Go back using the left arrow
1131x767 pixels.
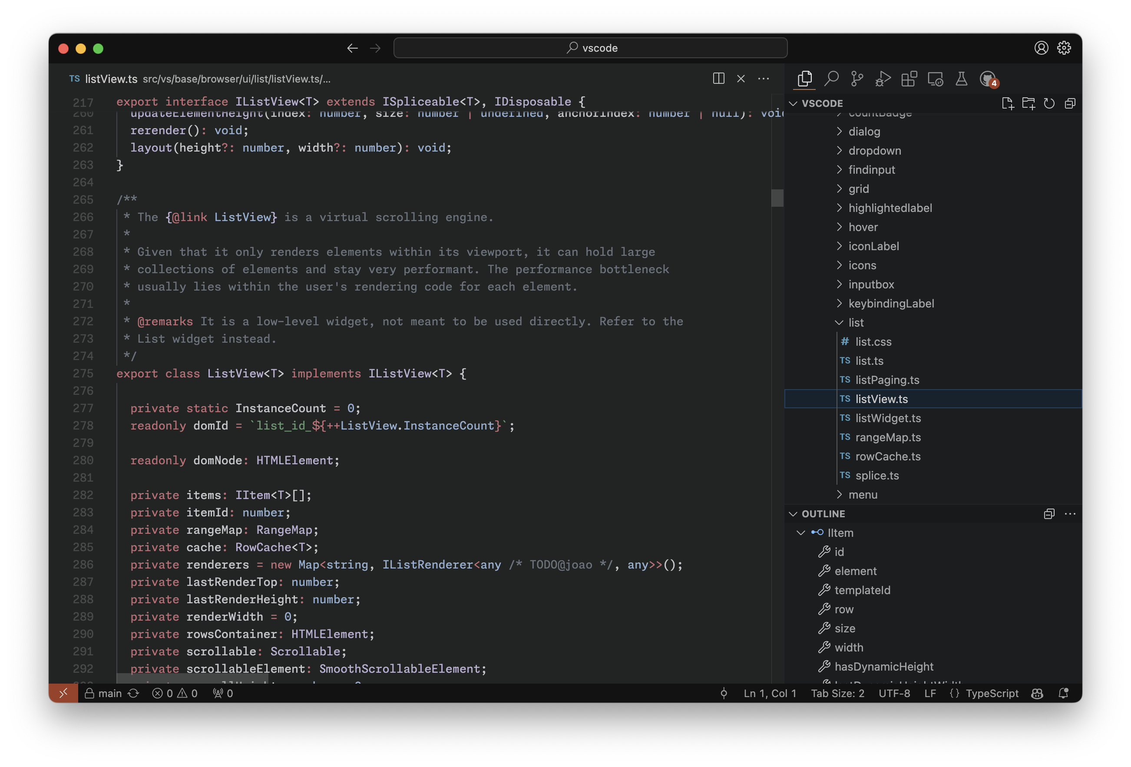point(352,48)
